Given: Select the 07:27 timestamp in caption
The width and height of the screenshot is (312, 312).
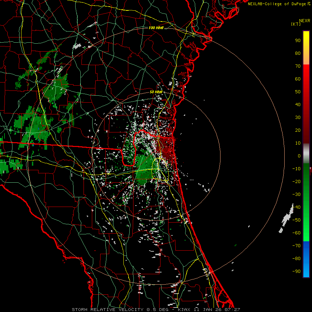Looking at the screenshot, I should click(x=232, y=310).
